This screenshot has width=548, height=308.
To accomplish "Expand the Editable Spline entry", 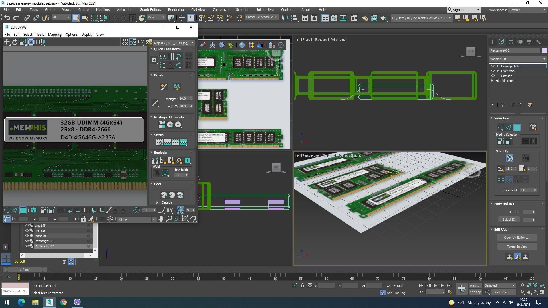I will click(492, 81).
